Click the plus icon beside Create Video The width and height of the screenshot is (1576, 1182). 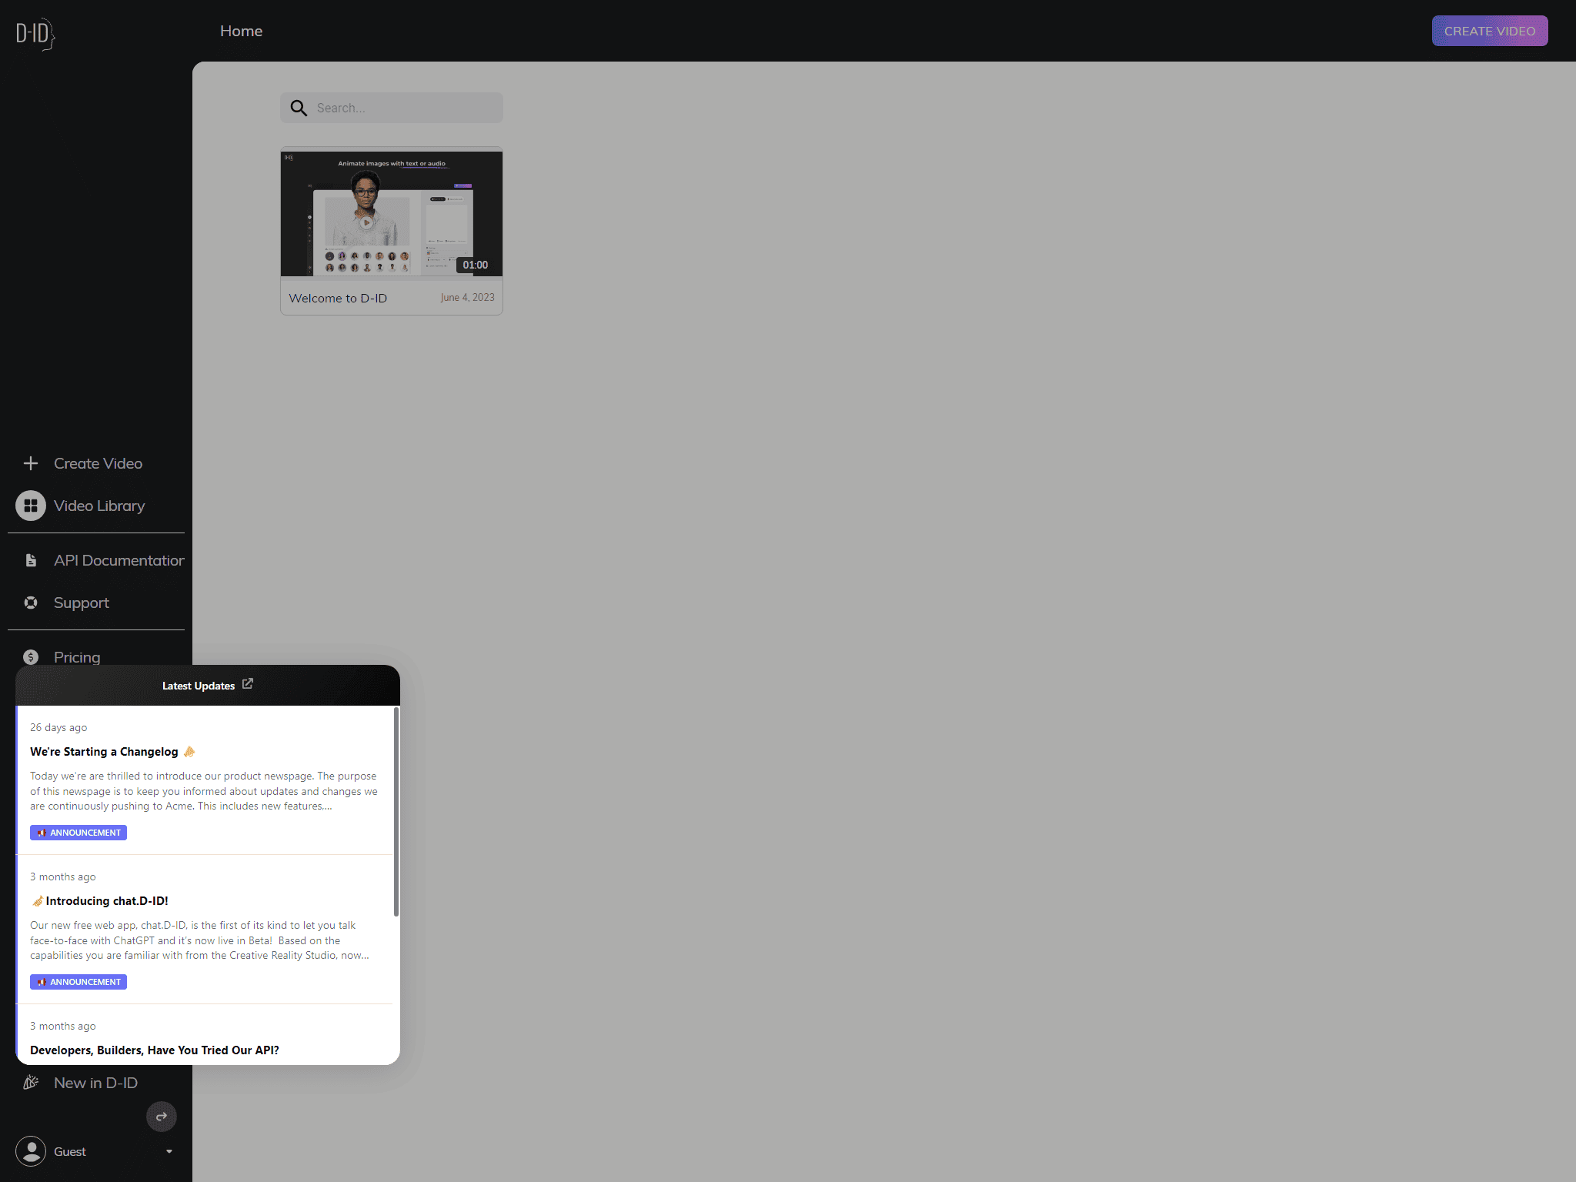31,463
